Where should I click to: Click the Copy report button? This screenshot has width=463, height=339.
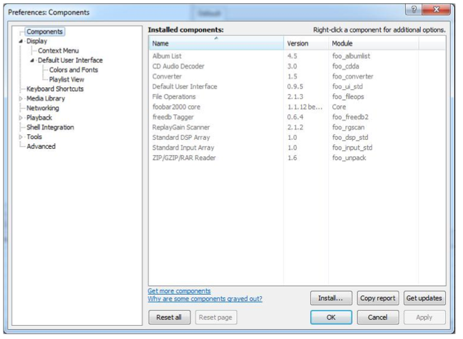(x=377, y=298)
